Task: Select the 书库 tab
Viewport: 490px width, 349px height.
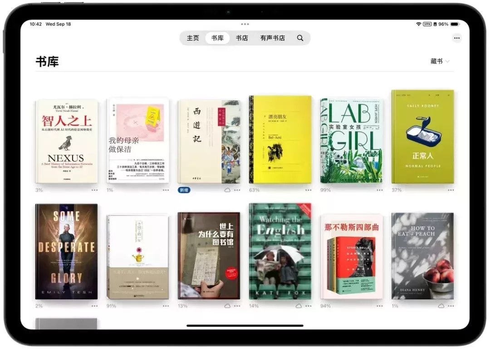Action: pyautogui.click(x=217, y=38)
